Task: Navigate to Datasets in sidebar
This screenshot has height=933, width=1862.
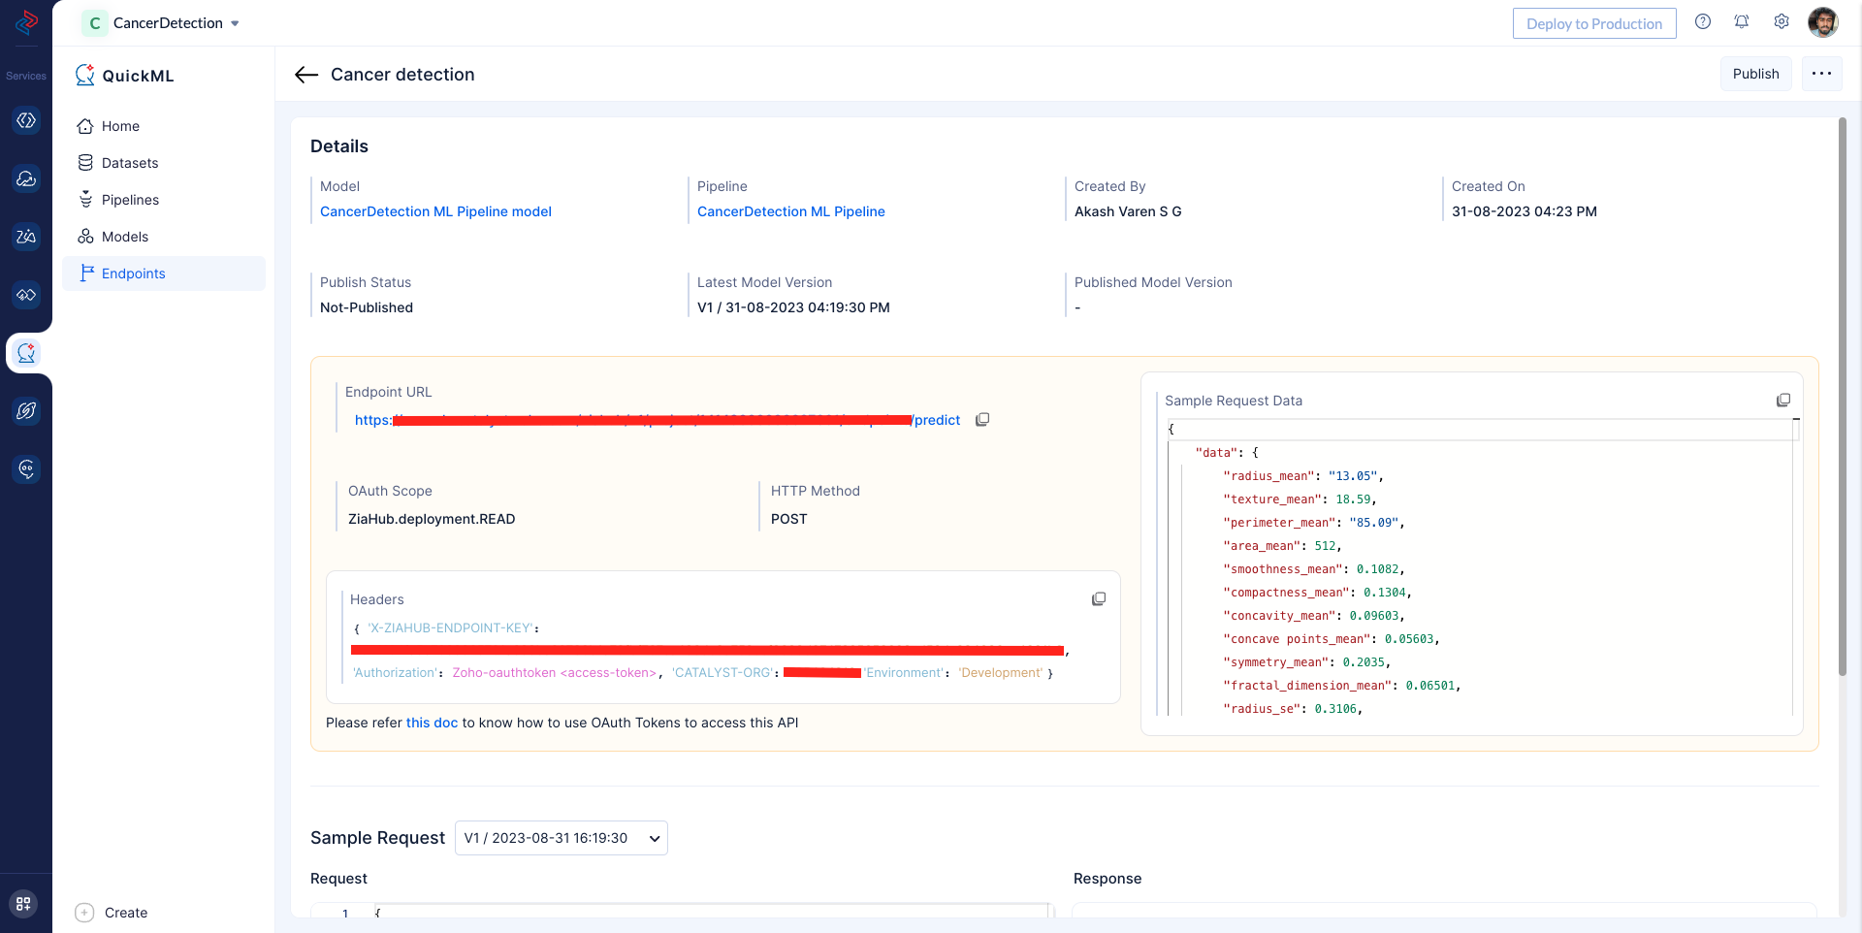Action: pos(130,163)
